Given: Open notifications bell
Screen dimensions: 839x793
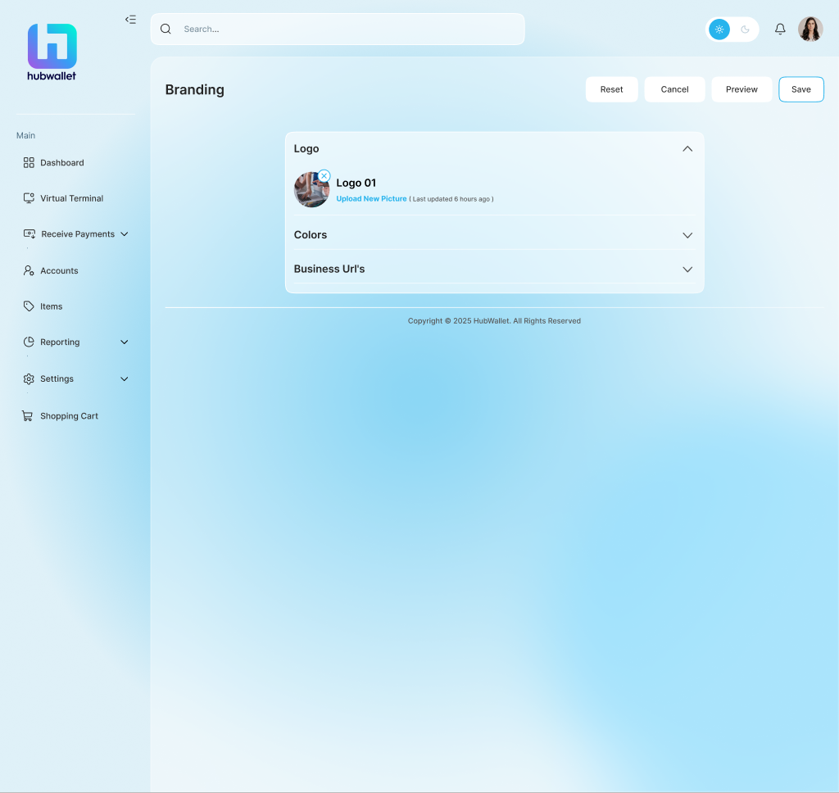Looking at the screenshot, I should pos(780,29).
